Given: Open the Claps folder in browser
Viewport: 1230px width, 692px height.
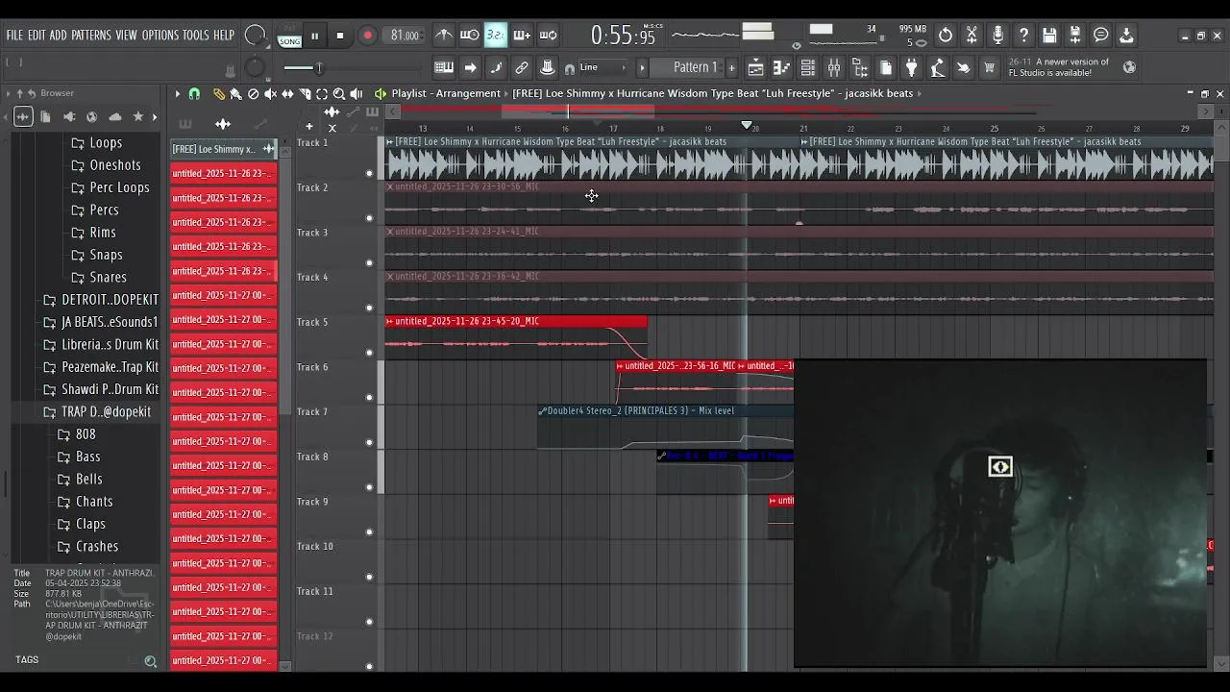Looking at the screenshot, I should coord(81,524).
